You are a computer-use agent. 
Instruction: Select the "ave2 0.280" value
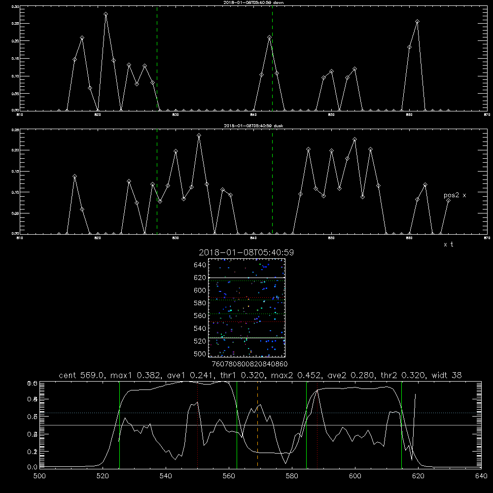pyautogui.click(x=350, y=375)
